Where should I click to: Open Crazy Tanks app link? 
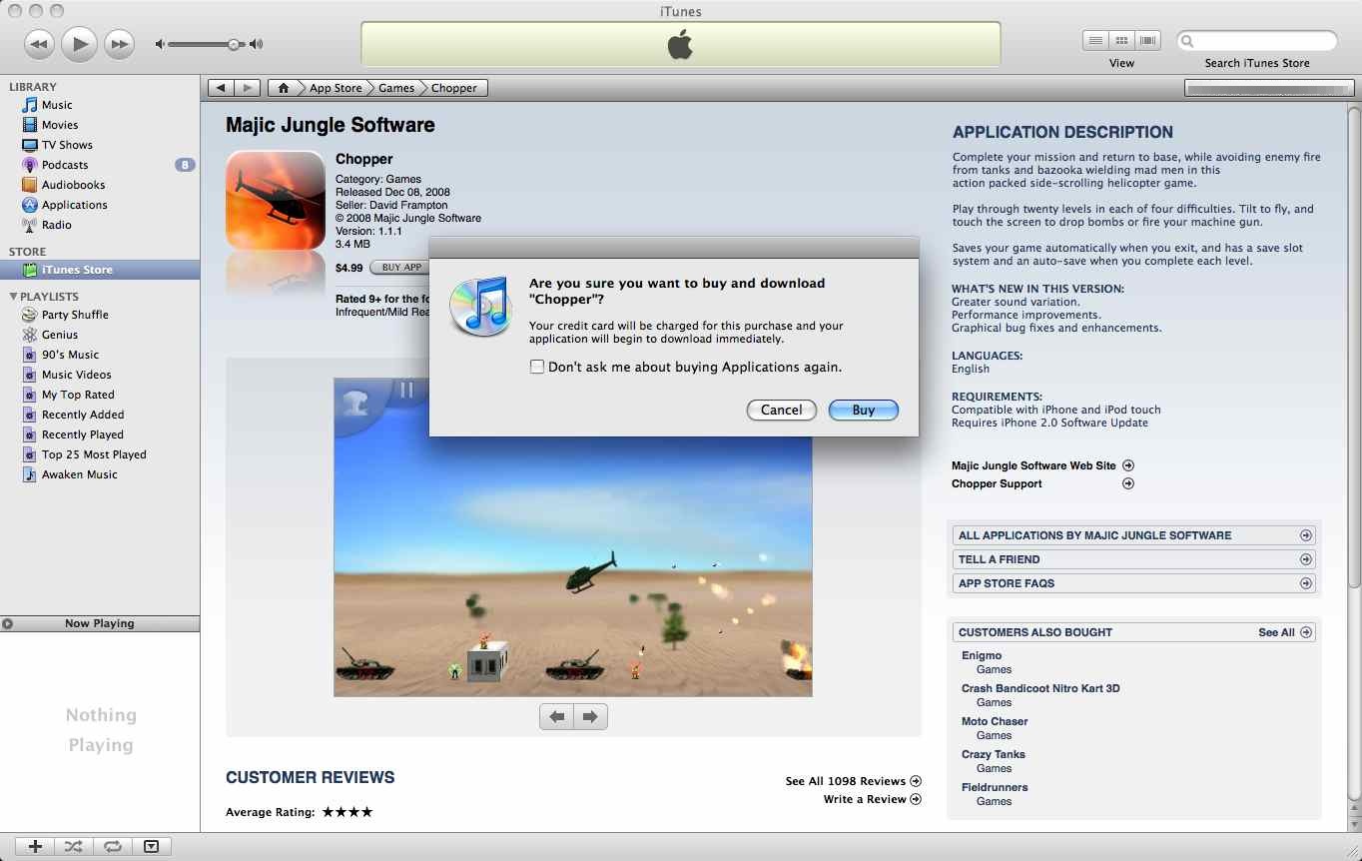click(994, 754)
